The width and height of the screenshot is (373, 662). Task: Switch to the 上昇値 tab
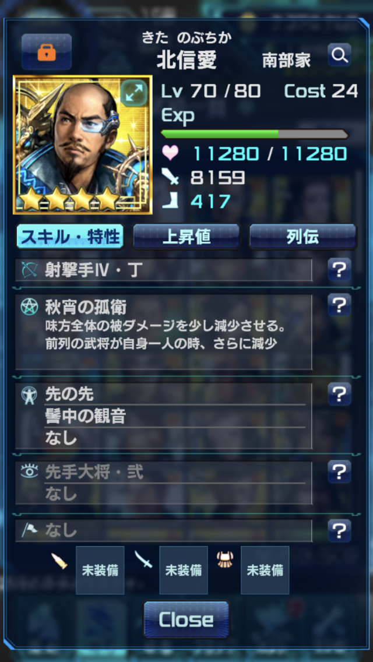[x=186, y=237]
